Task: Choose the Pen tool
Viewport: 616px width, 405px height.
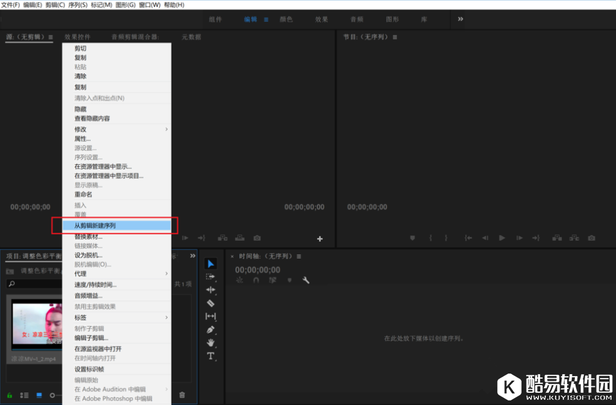Action: (x=211, y=329)
